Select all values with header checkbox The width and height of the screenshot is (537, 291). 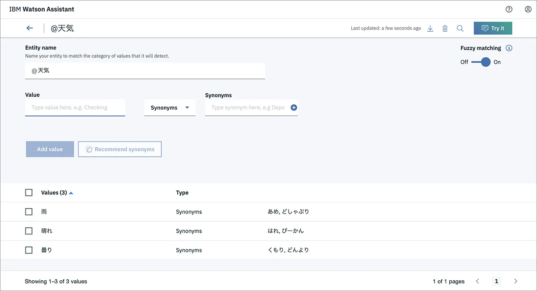(29, 193)
